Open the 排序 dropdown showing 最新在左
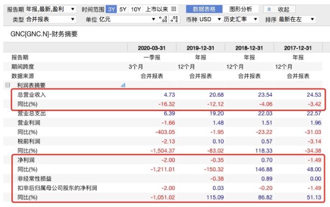The height and width of the screenshot is (207, 330). [296, 19]
